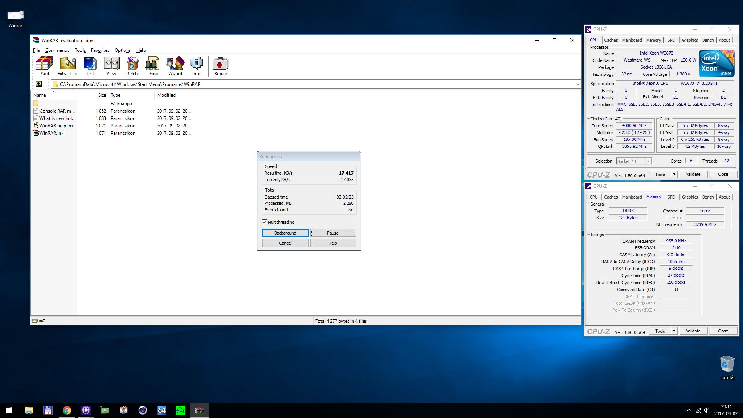This screenshot has height=418, width=743.
Task: Sort by the Modified column header
Action: [174, 95]
